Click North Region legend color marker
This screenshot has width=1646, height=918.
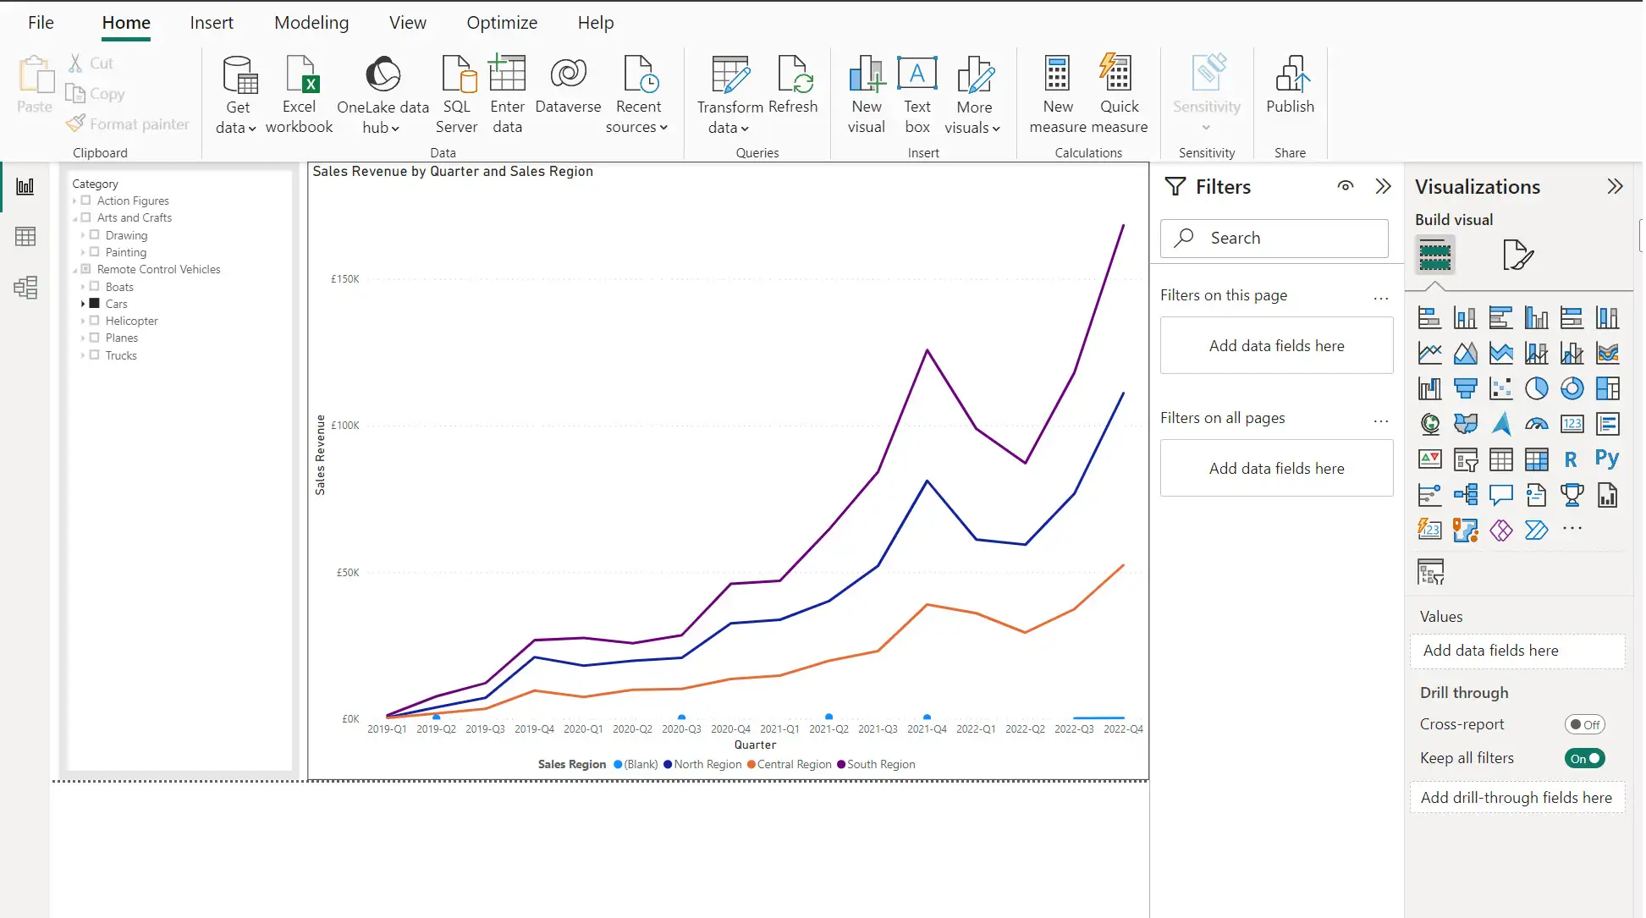(668, 764)
